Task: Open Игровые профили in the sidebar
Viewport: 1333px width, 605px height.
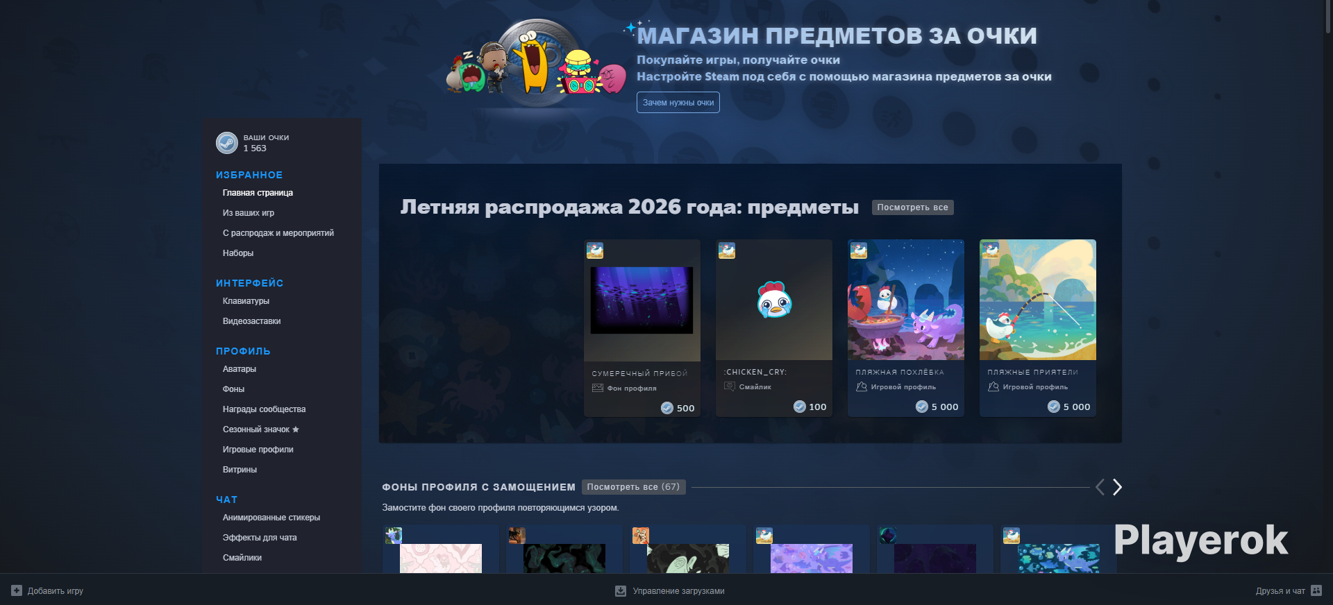Action: click(x=258, y=450)
